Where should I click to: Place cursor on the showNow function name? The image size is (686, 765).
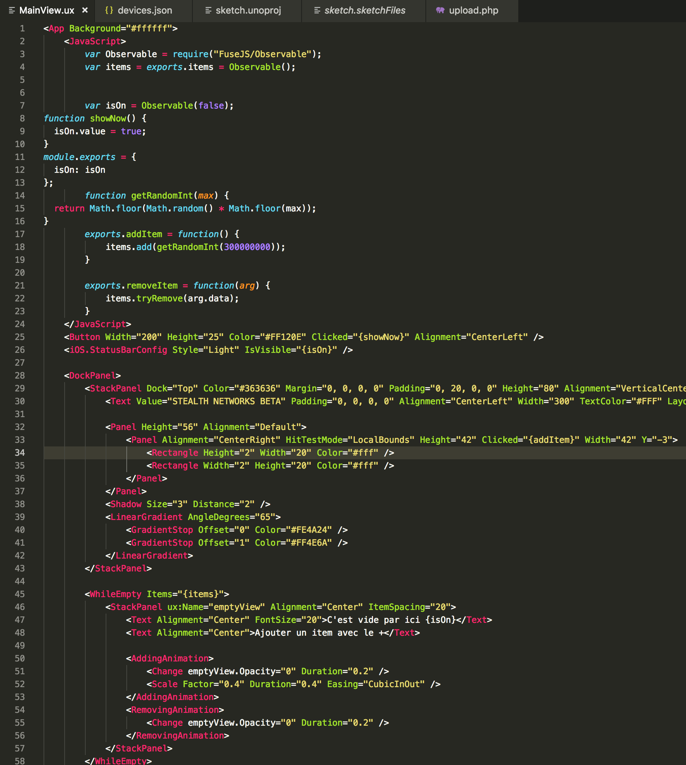108,119
